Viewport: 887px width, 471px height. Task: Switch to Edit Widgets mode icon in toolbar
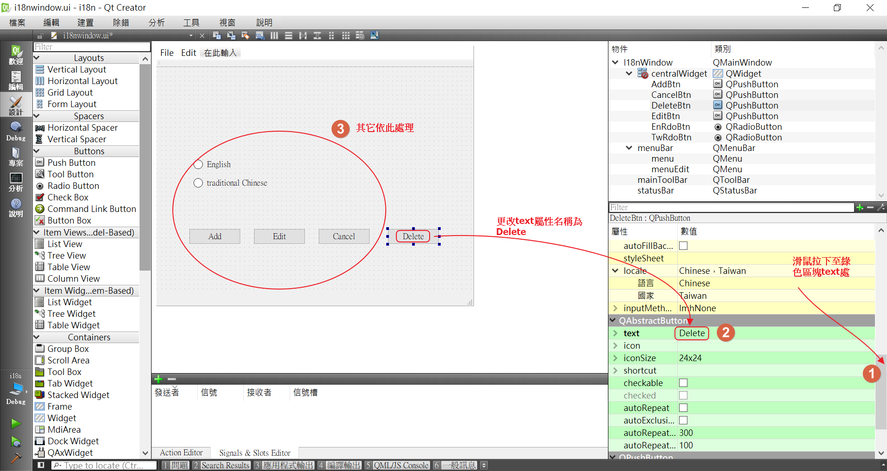[x=217, y=36]
